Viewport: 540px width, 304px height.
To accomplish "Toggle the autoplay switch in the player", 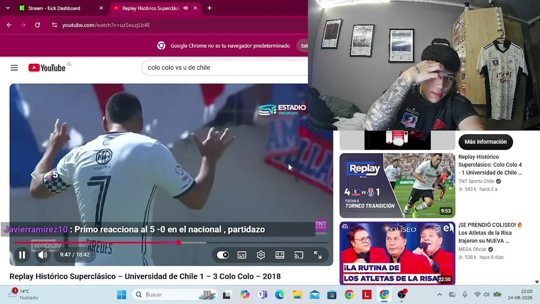I will click(223, 255).
